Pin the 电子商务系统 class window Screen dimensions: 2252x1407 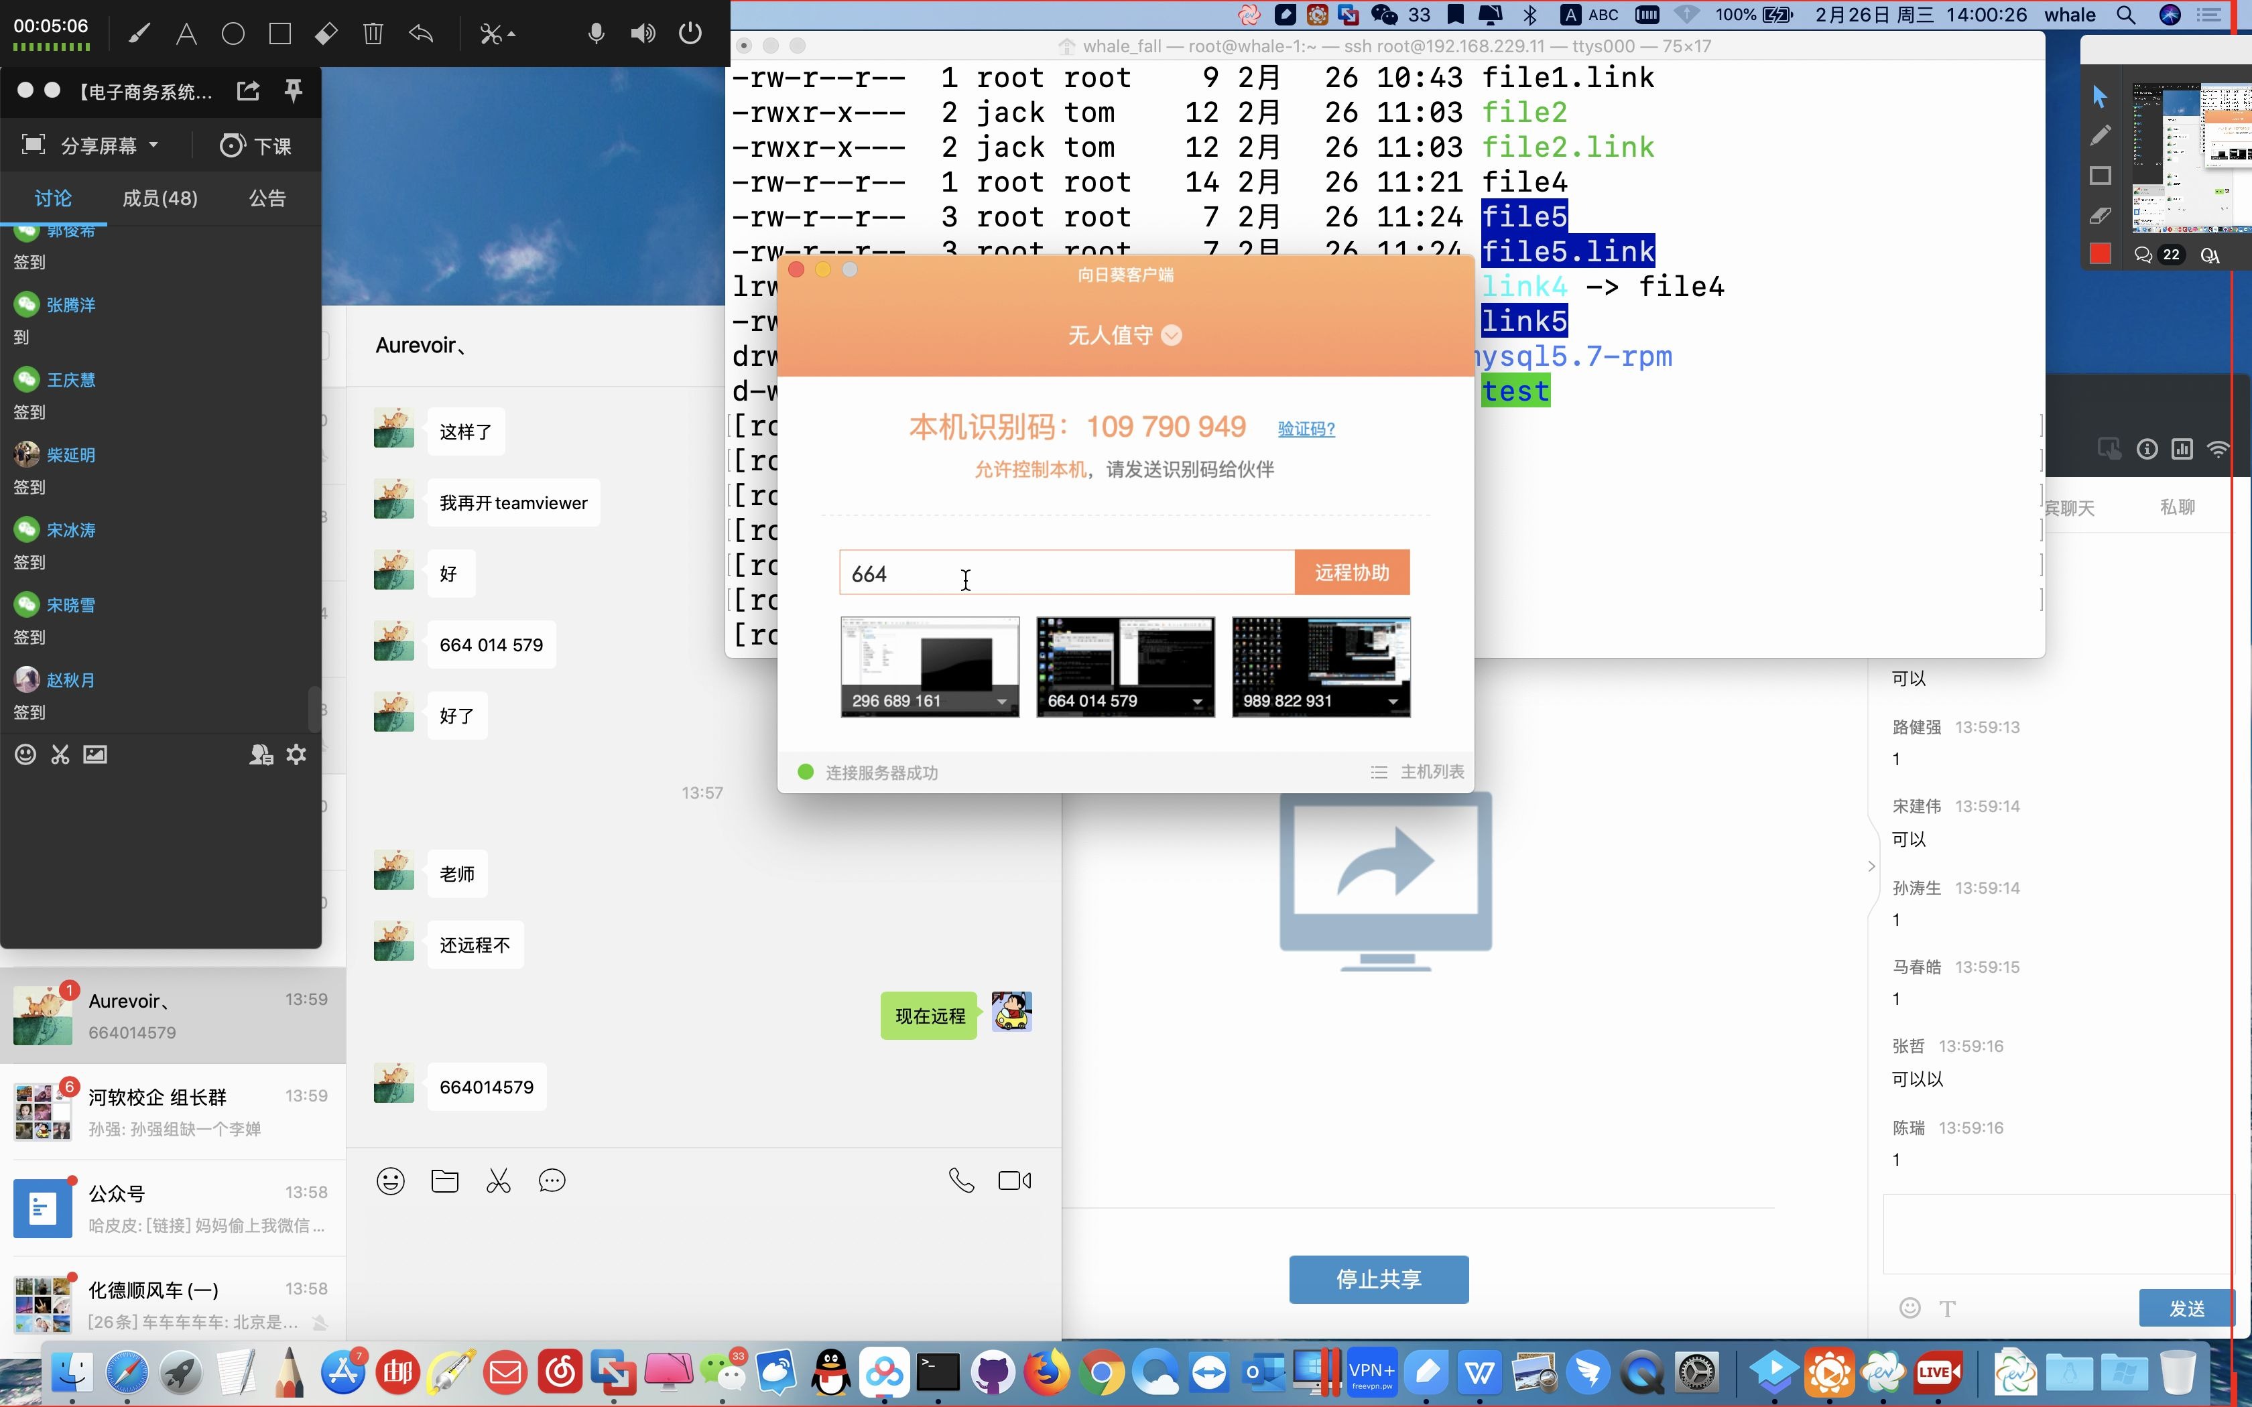293,90
